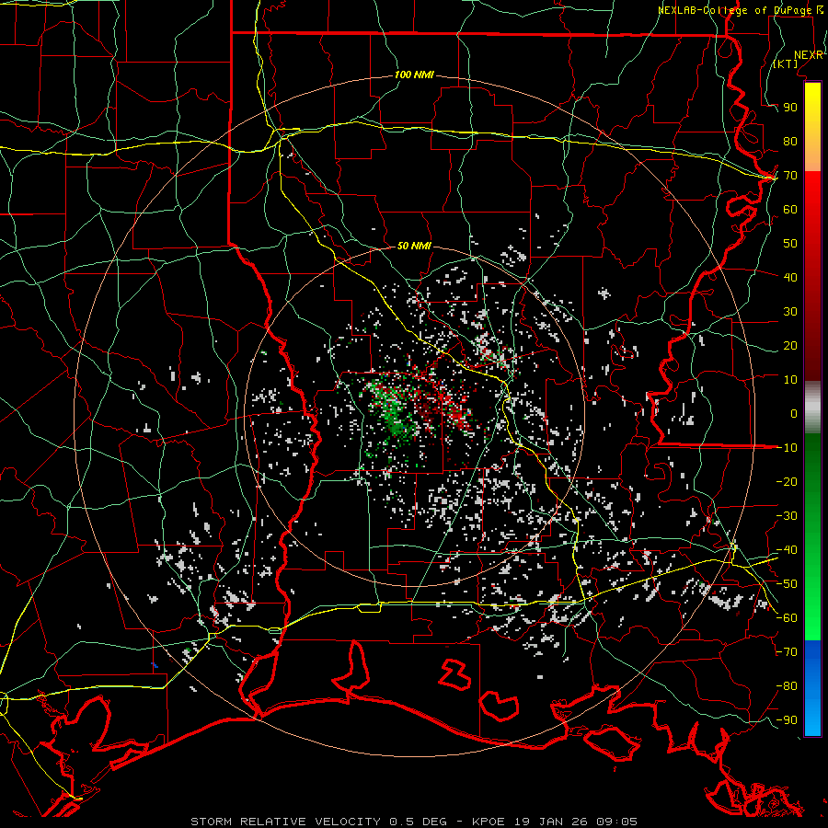Viewport: 828px width, 828px height.
Task: Click the '-50' label on the velocity scale
Action: [x=787, y=584]
